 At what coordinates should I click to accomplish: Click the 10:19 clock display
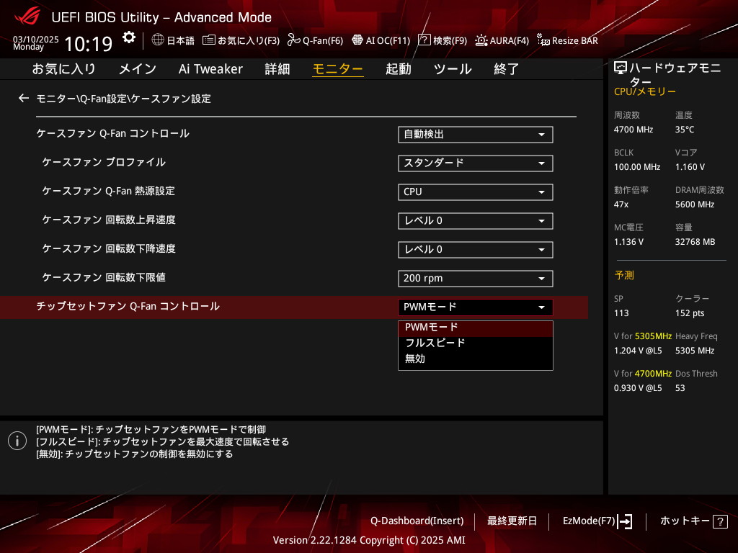[x=88, y=44]
